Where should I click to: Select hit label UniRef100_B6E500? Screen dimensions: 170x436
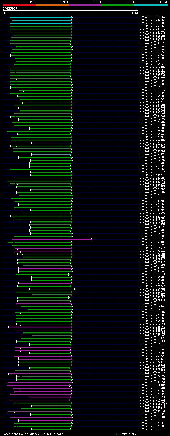point(152,46)
